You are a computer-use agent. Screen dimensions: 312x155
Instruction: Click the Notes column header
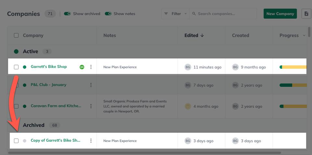point(110,36)
